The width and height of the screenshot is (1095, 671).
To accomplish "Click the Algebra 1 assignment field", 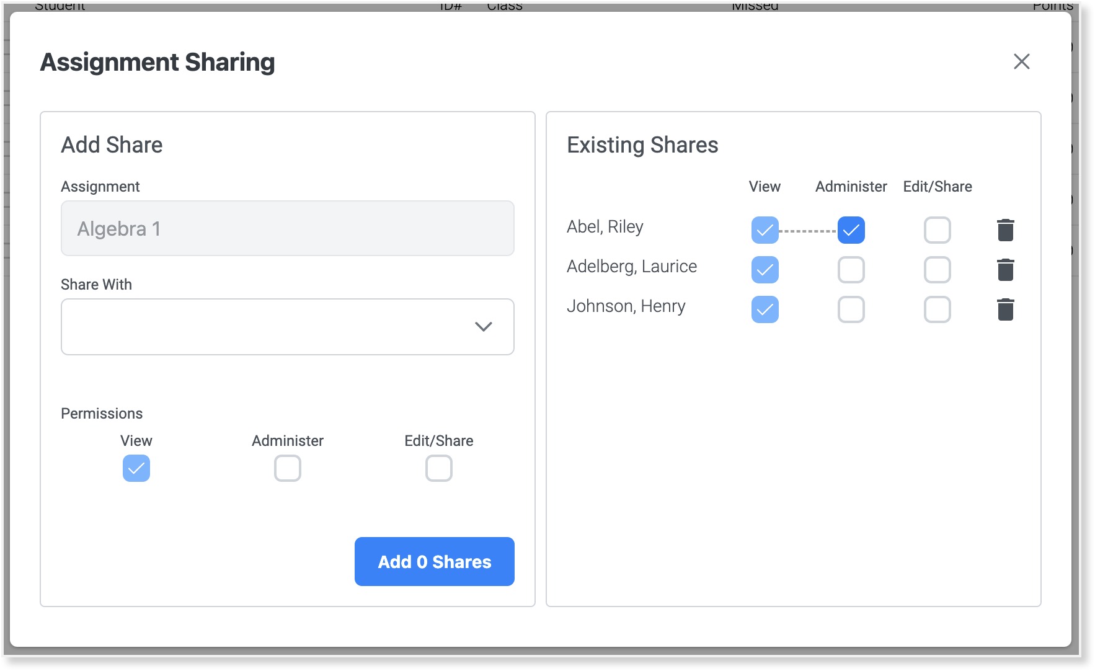I will click(287, 228).
